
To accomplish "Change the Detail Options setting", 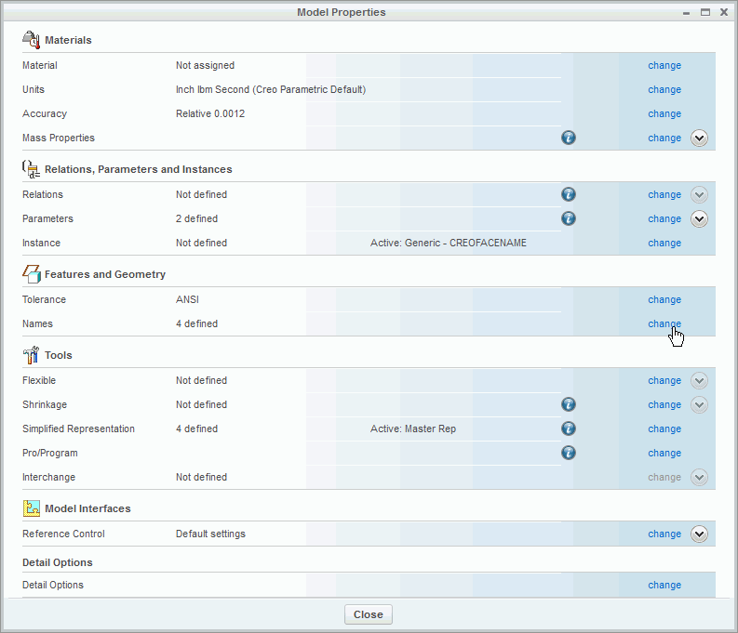I will 664,586.
